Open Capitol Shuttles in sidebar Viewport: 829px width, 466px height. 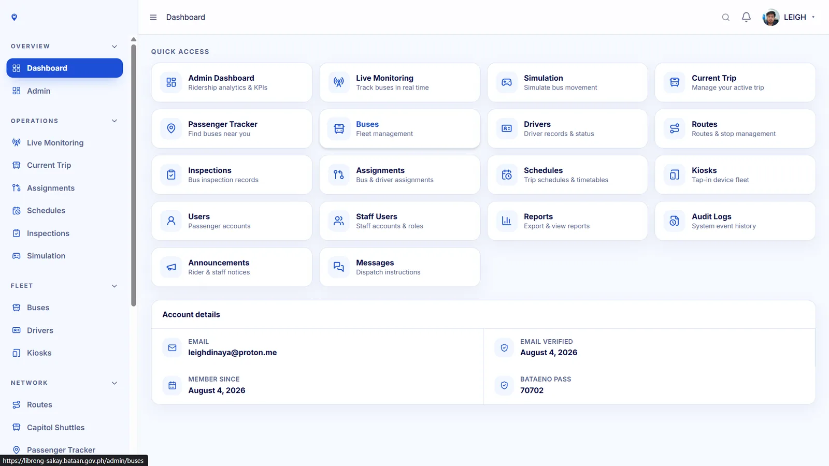coord(65,427)
